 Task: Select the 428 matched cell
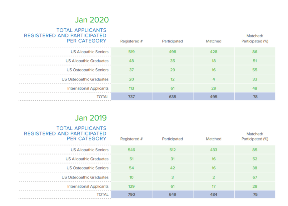214,52
